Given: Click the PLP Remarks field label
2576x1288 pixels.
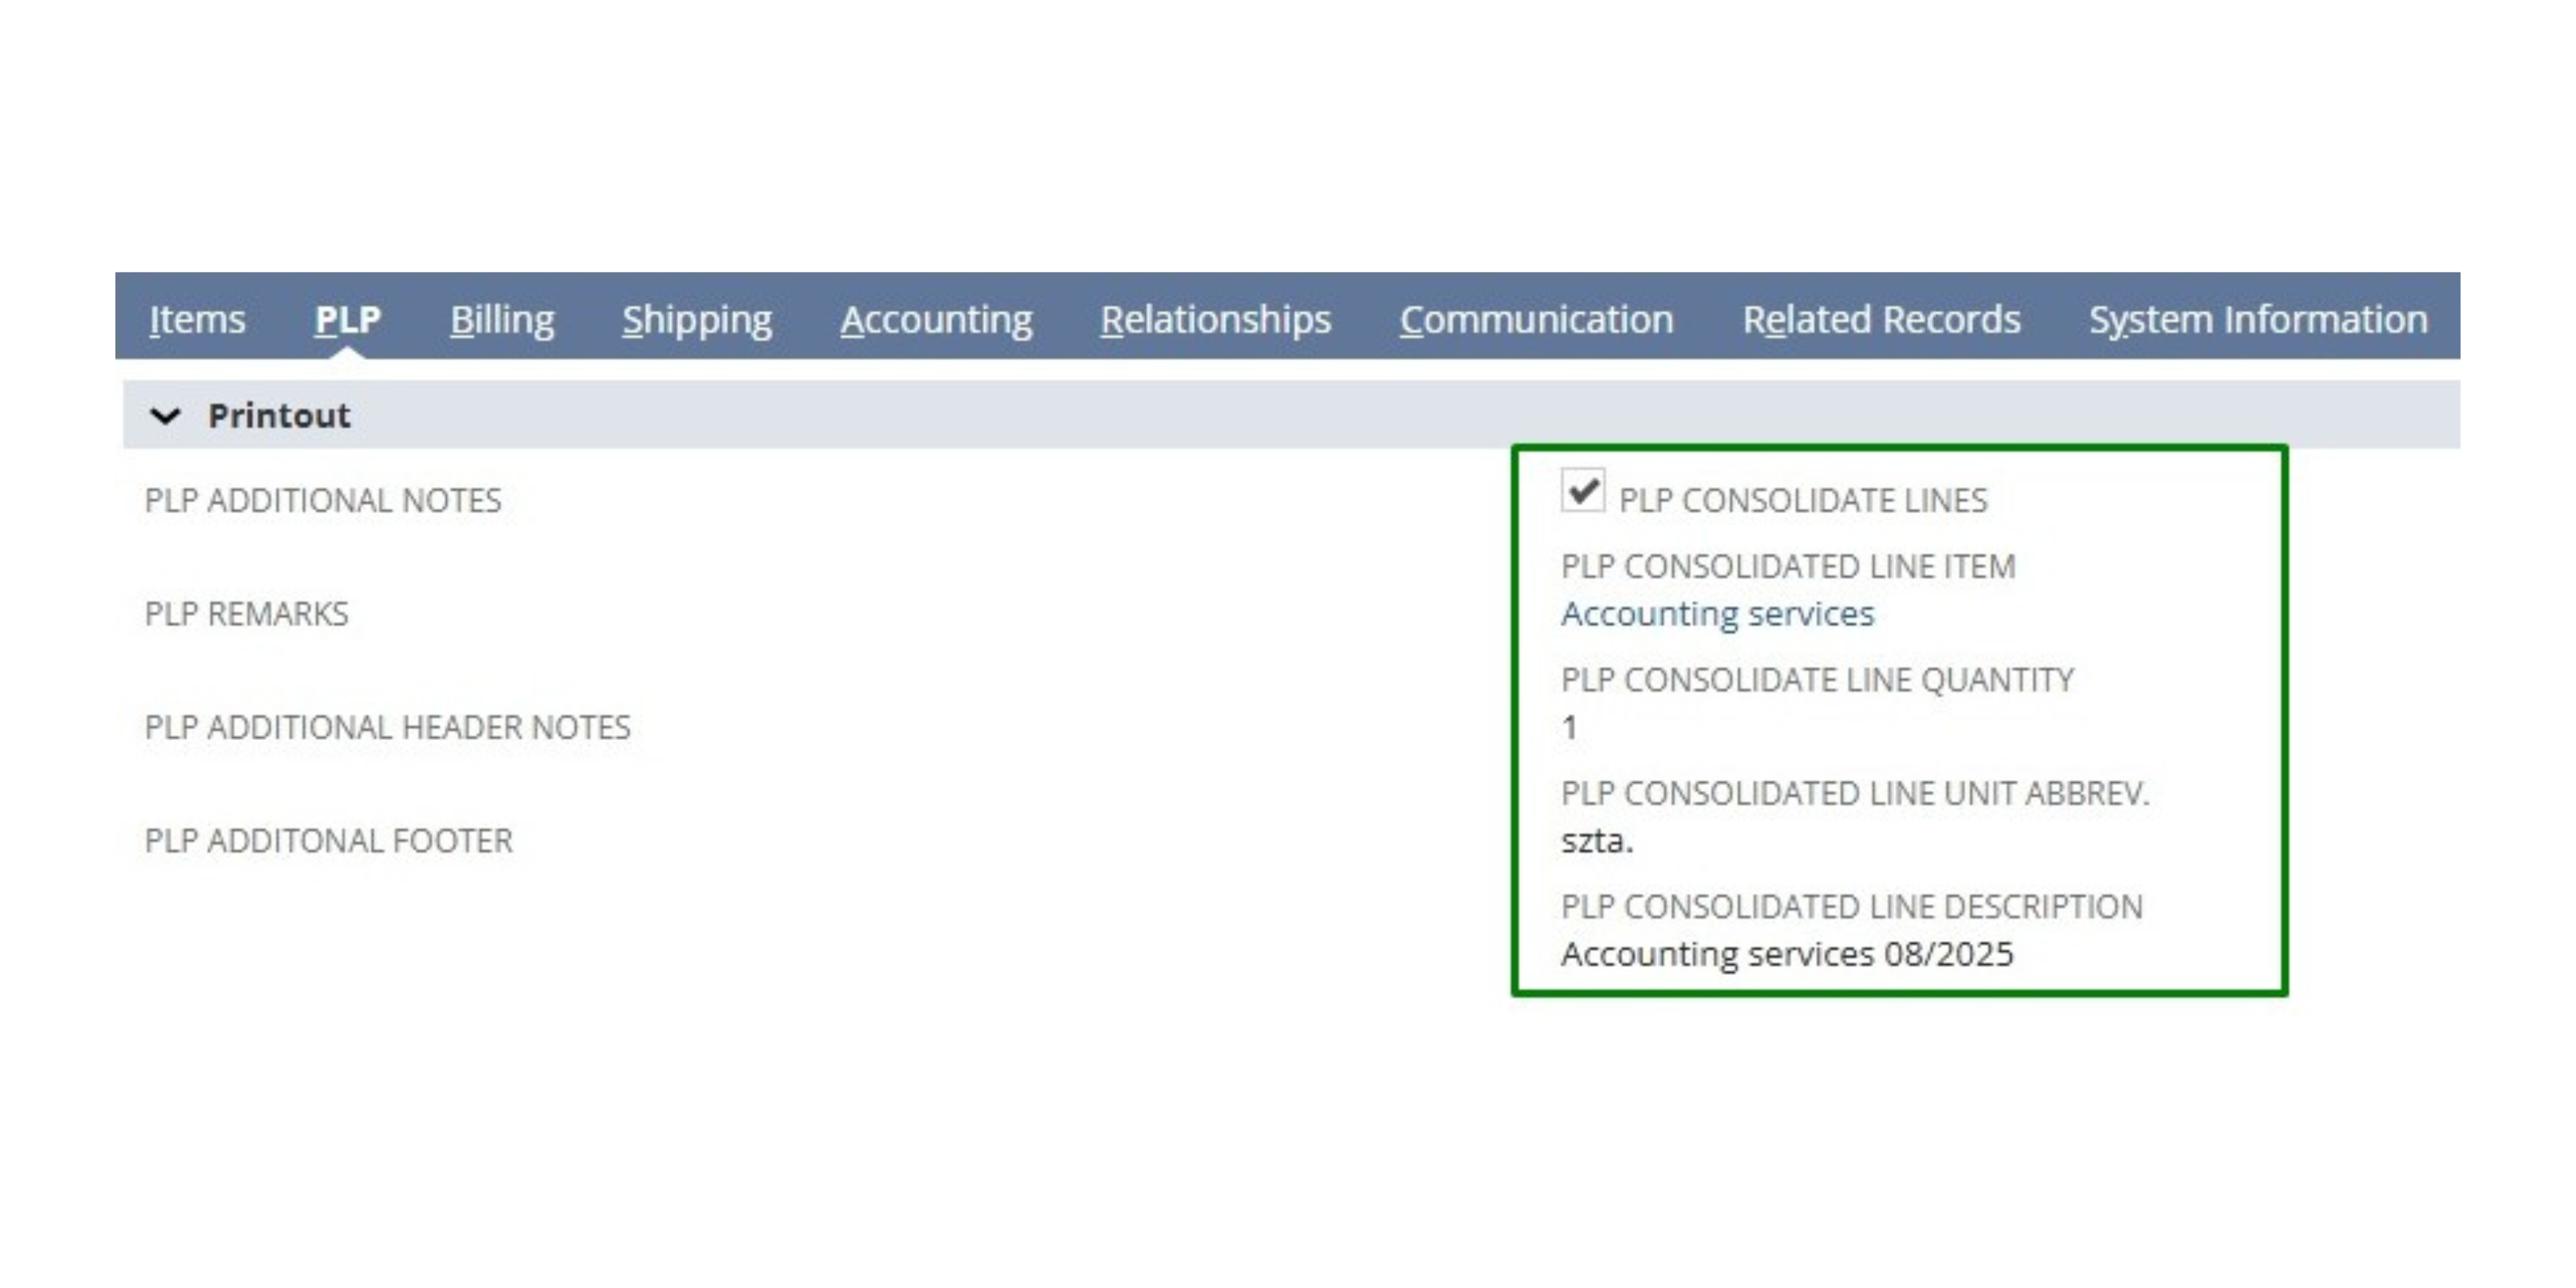Looking at the screenshot, I should (x=247, y=614).
